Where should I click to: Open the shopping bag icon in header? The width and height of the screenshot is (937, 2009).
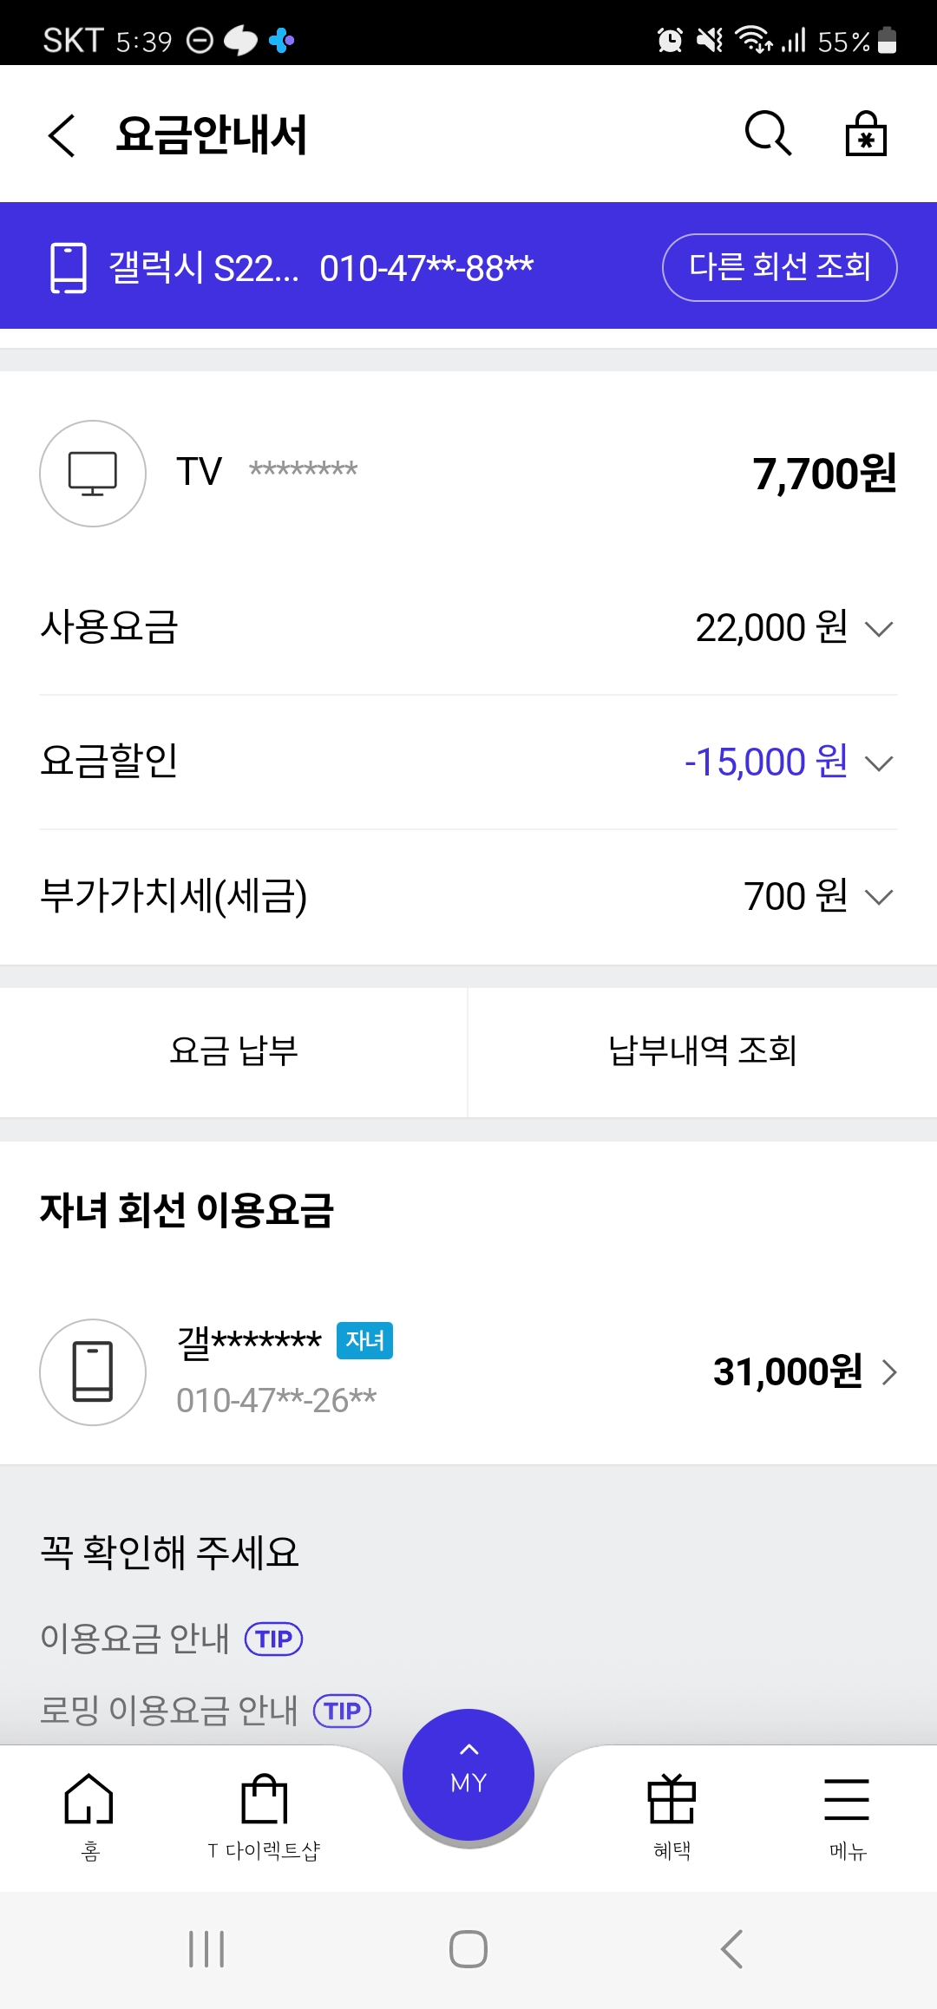(x=866, y=134)
